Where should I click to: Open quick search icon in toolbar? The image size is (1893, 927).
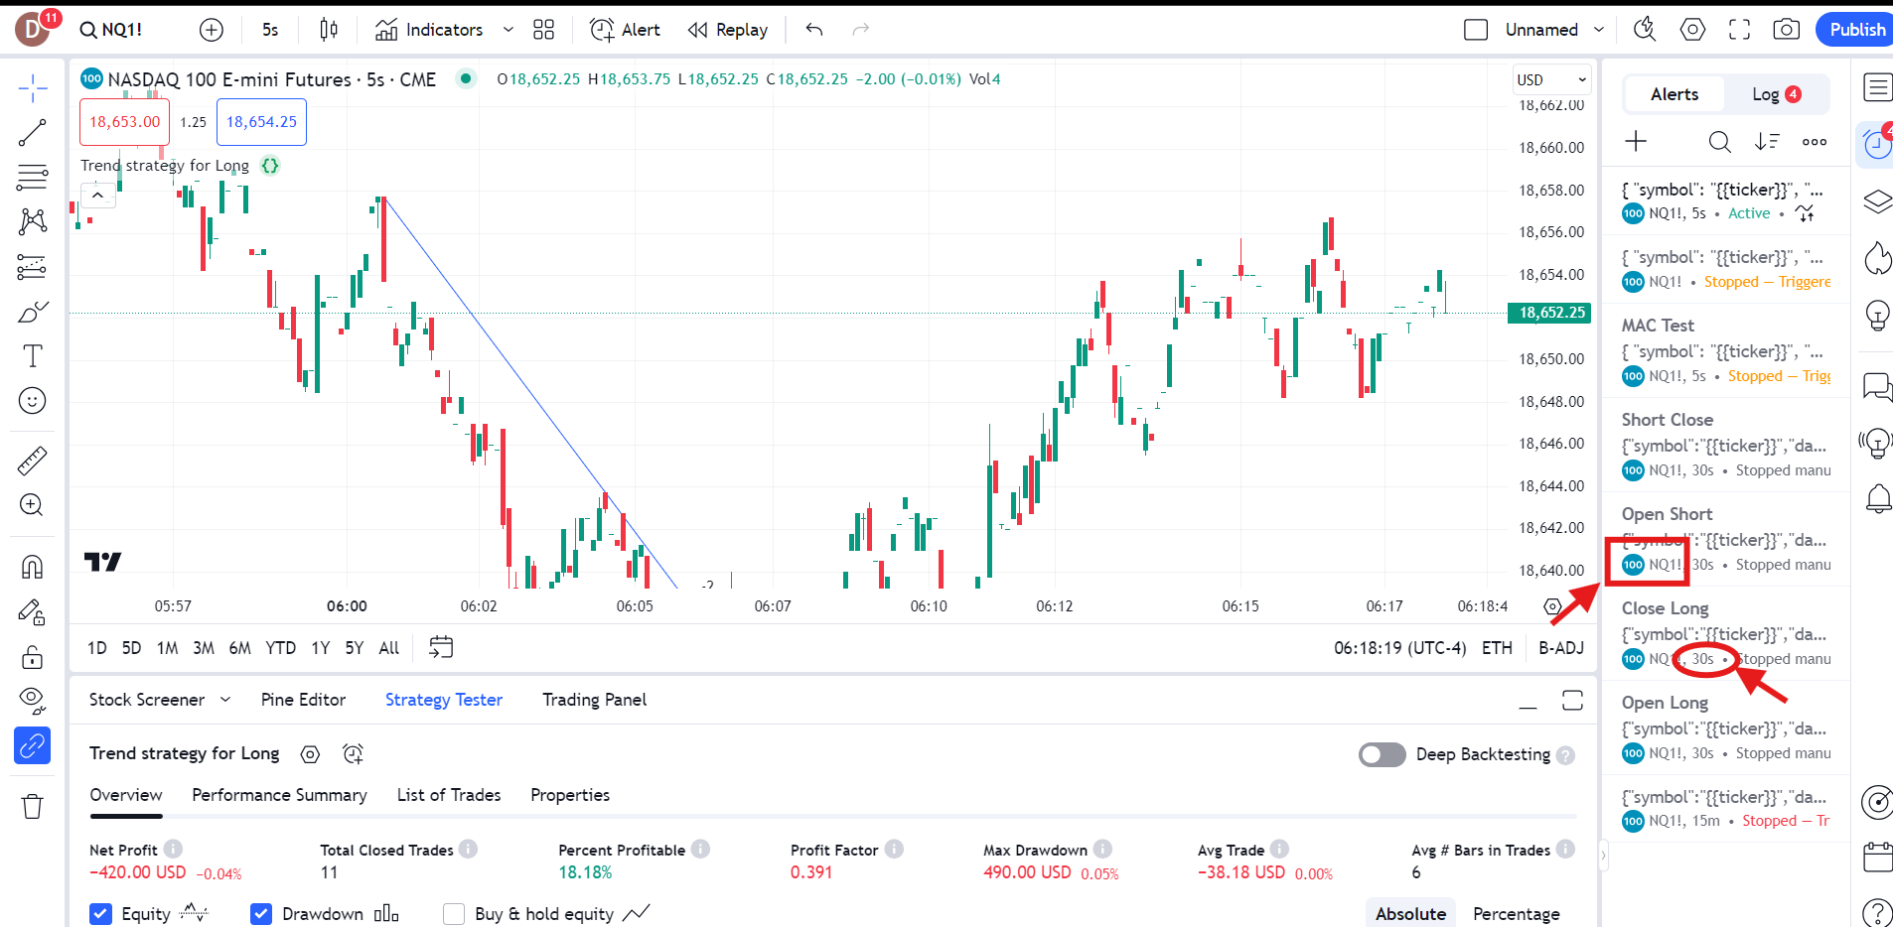1645,30
